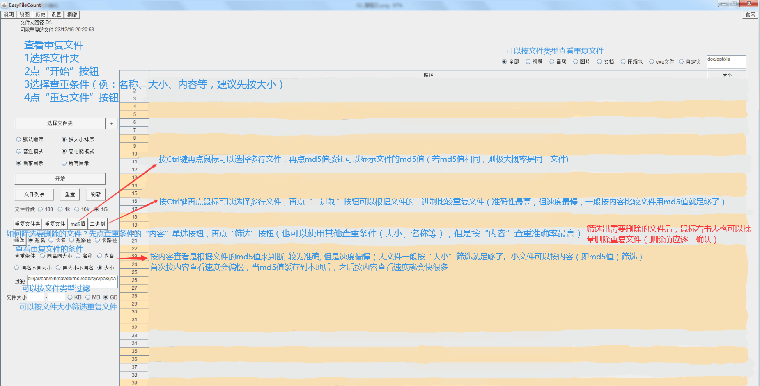Select 视频 file type filter
The width and height of the screenshot is (760, 386).
(x=528, y=62)
